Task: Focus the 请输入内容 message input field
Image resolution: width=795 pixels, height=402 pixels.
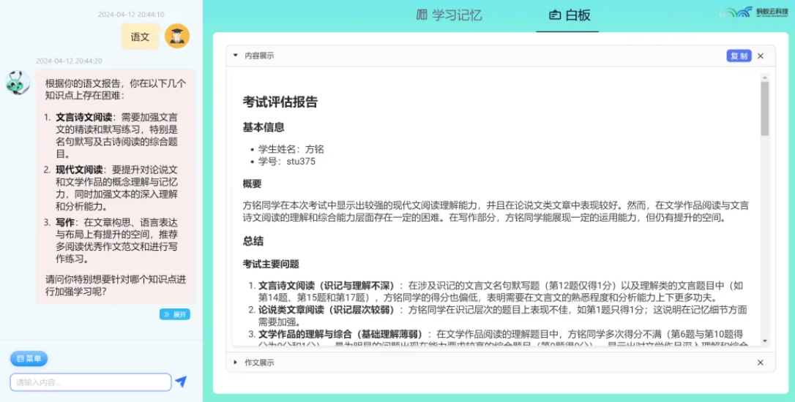Action: tap(91, 382)
